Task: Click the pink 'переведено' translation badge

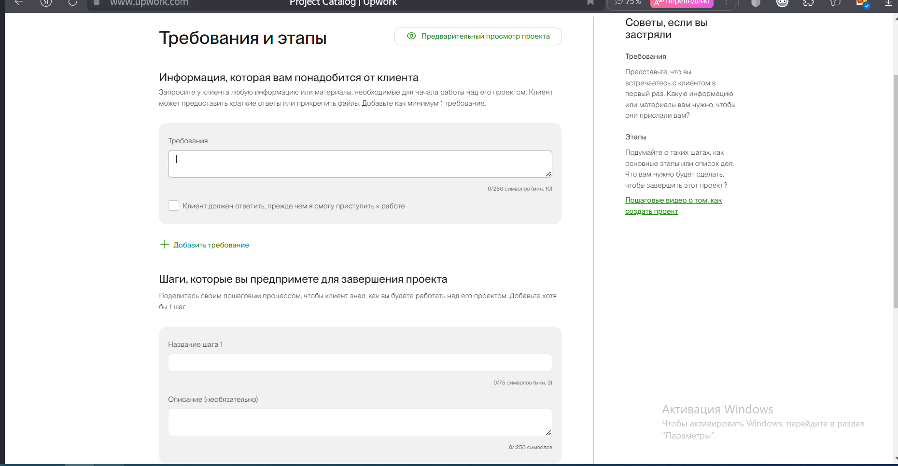Action: pos(682,3)
